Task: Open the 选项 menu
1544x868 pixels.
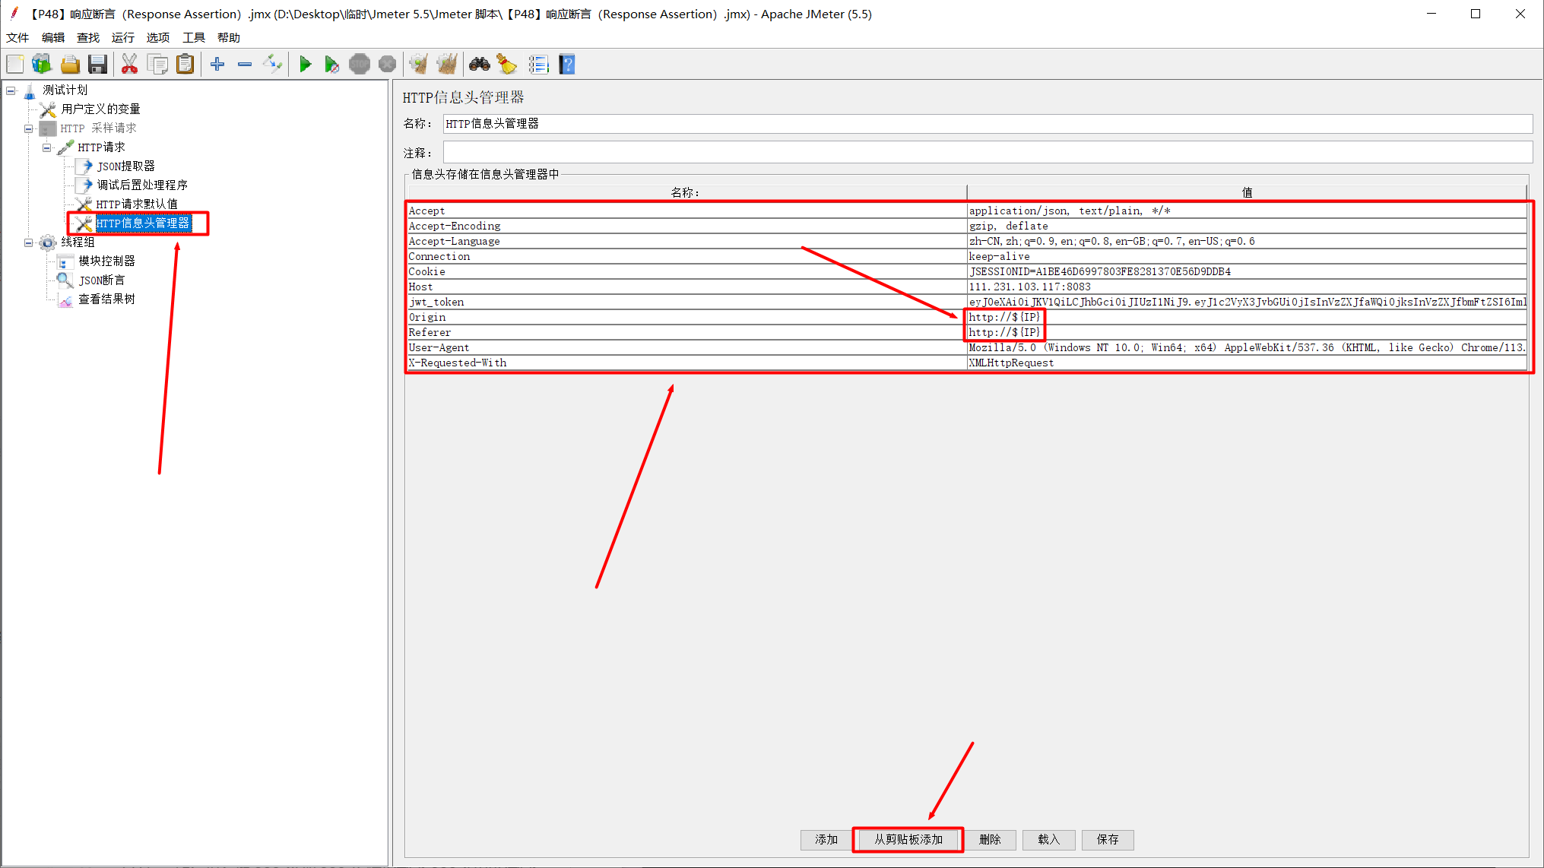Action: click(158, 37)
